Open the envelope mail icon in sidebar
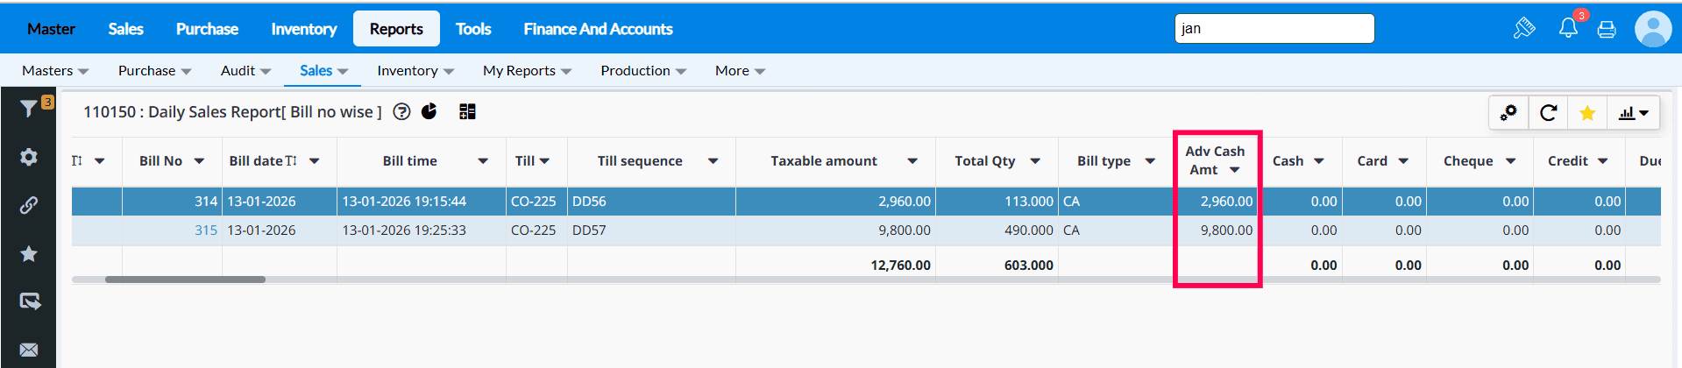This screenshot has width=1682, height=368. (x=29, y=350)
